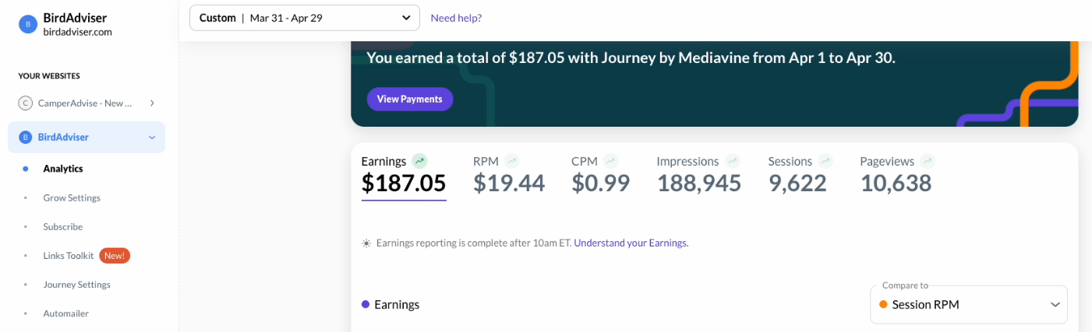Image resolution: width=1092 pixels, height=332 pixels.
Task: Select the RPM metric tab
Action: pyautogui.click(x=509, y=174)
